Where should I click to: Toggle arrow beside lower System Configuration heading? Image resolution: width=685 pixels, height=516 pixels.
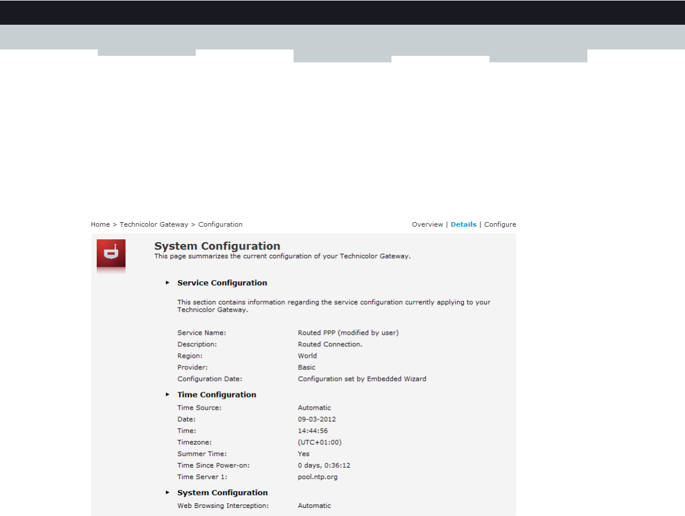pos(168,492)
